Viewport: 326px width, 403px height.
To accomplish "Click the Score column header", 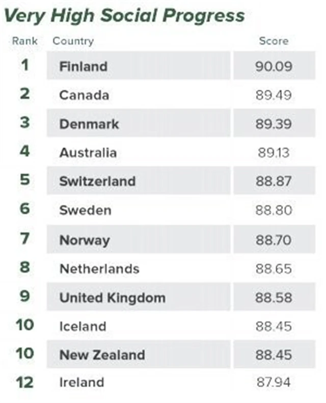I will pos(274,41).
